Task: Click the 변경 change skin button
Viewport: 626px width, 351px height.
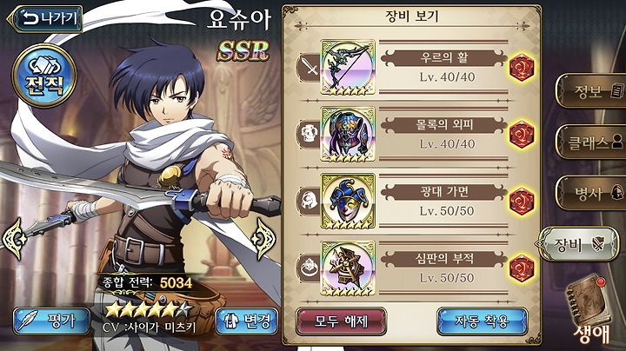Action: click(247, 321)
